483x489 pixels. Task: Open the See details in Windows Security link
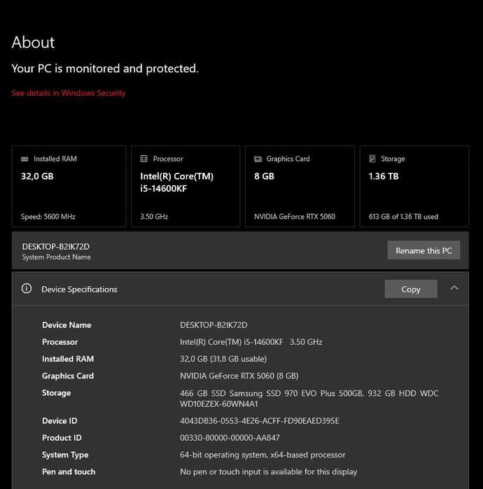69,93
